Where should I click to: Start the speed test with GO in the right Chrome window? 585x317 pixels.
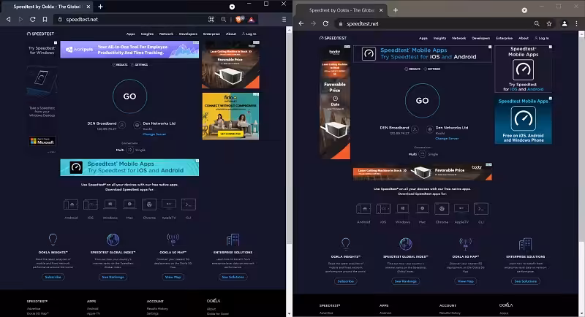[x=423, y=101]
